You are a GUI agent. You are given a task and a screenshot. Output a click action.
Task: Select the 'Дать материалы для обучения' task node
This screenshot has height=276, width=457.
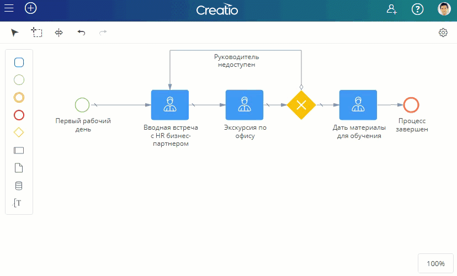(358, 105)
